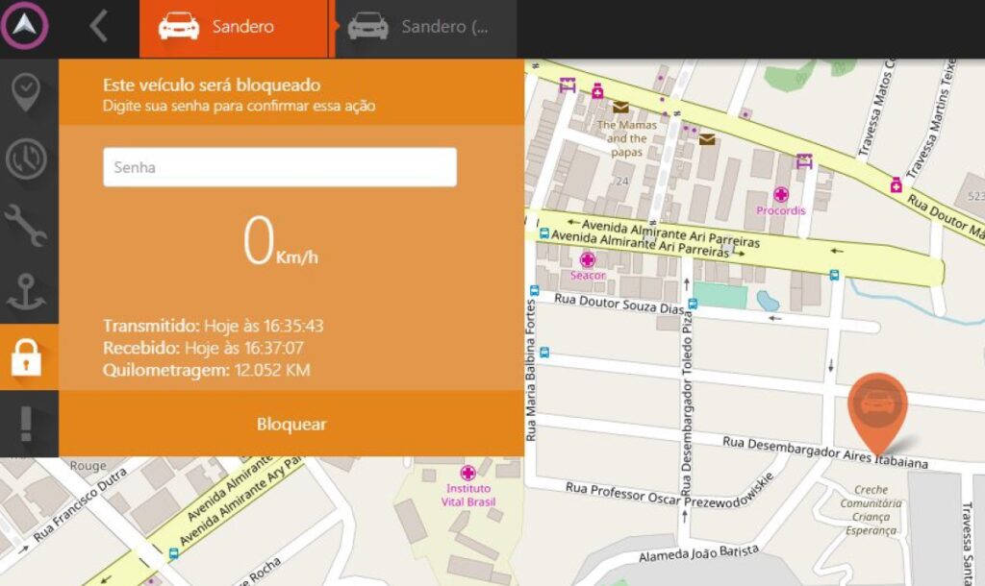Click the Senha password field
Image resolution: width=985 pixels, height=586 pixels.
coord(279,167)
